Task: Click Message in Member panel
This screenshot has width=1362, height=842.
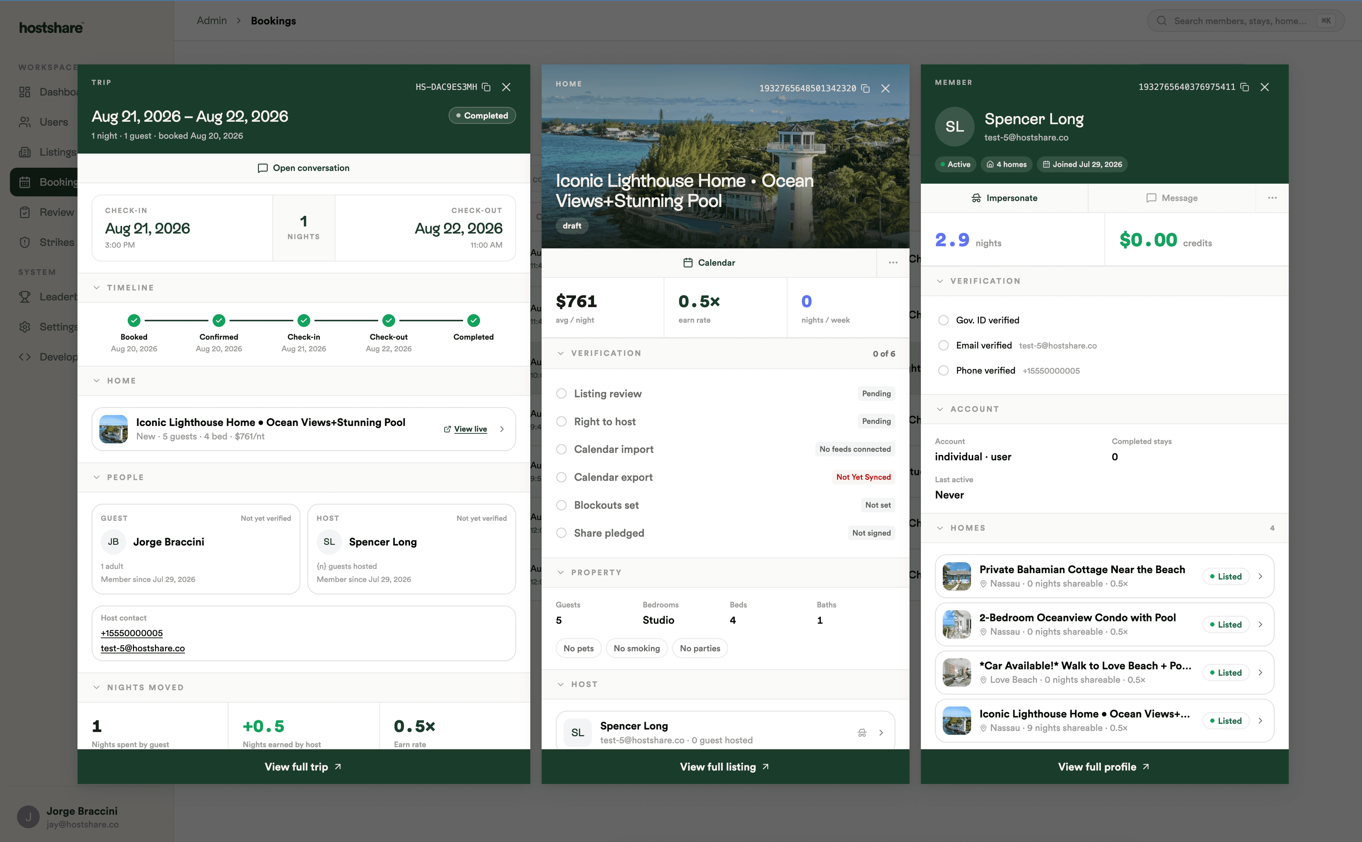Action: [x=1172, y=198]
